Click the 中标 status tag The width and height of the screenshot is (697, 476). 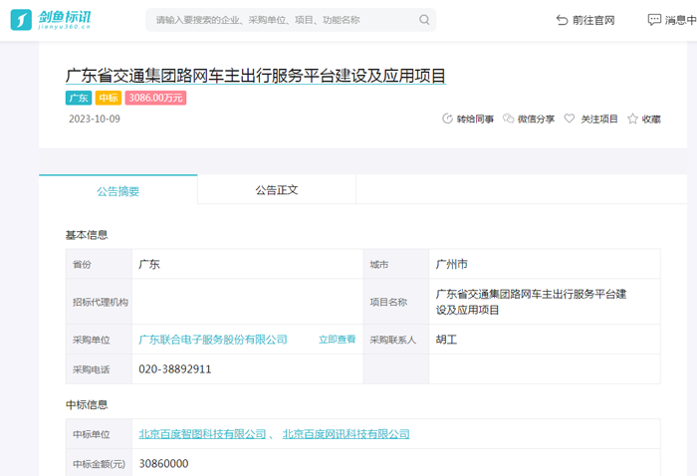click(x=109, y=98)
